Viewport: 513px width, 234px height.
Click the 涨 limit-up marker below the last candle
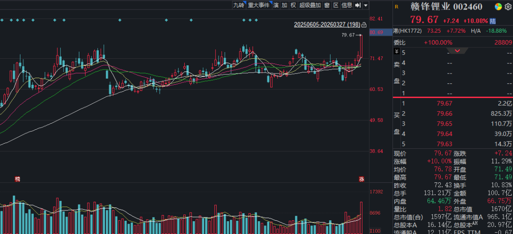point(361,179)
